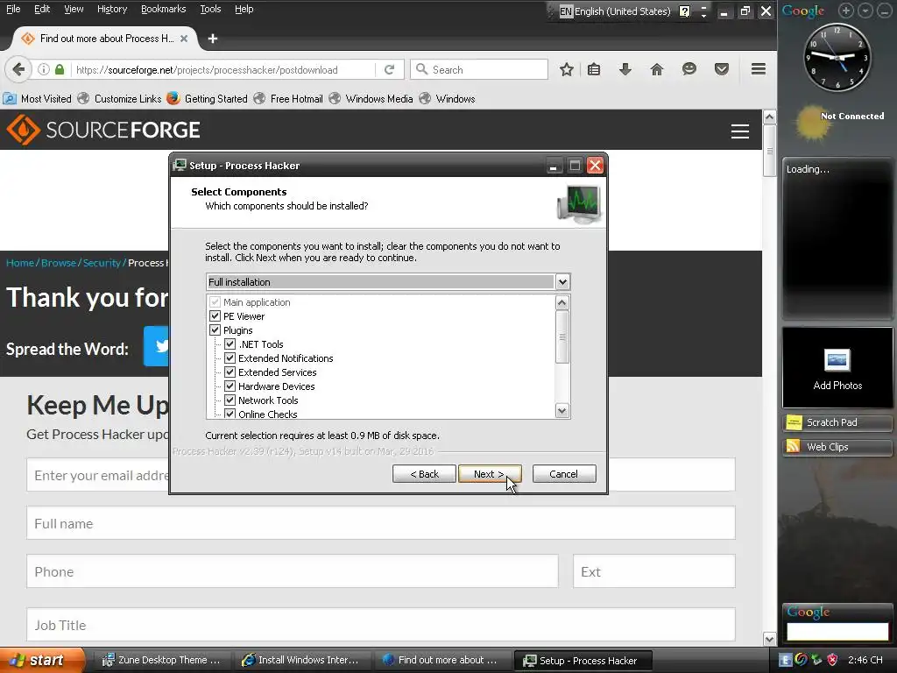This screenshot has height=673, width=897.
Task: Click the Windows start button
Action: click(41, 660)
